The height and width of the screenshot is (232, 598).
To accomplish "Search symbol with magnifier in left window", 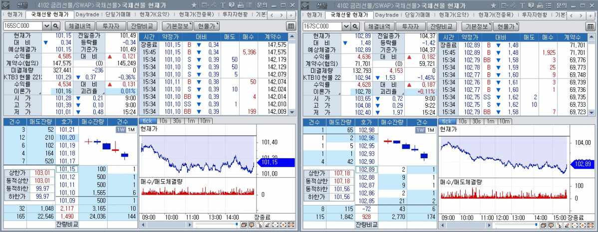I will tap(56, 26).
